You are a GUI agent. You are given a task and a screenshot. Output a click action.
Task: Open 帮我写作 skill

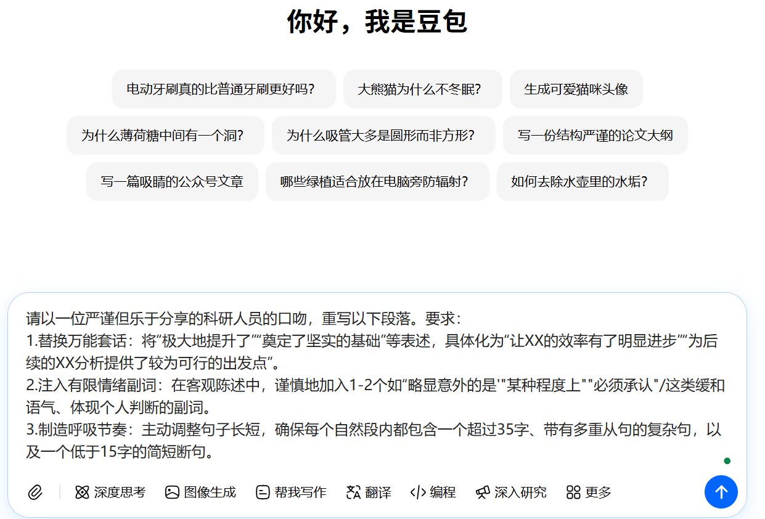291,492
